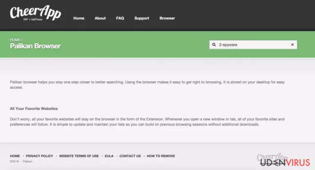Open the PRIVACY POLICY footer link
The width and height of the screenshot is (315, 170).
tap(39, 156)
